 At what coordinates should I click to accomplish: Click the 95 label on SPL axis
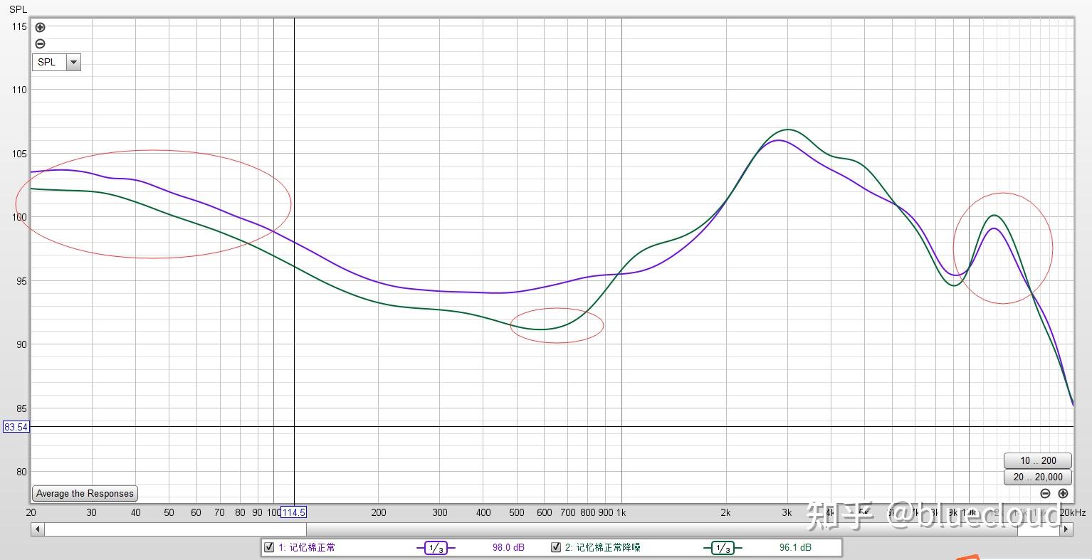point(21,281)
